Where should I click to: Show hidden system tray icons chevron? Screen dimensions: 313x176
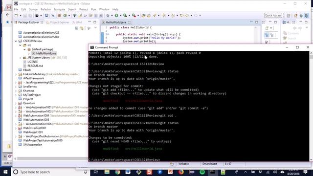(246, 172)
